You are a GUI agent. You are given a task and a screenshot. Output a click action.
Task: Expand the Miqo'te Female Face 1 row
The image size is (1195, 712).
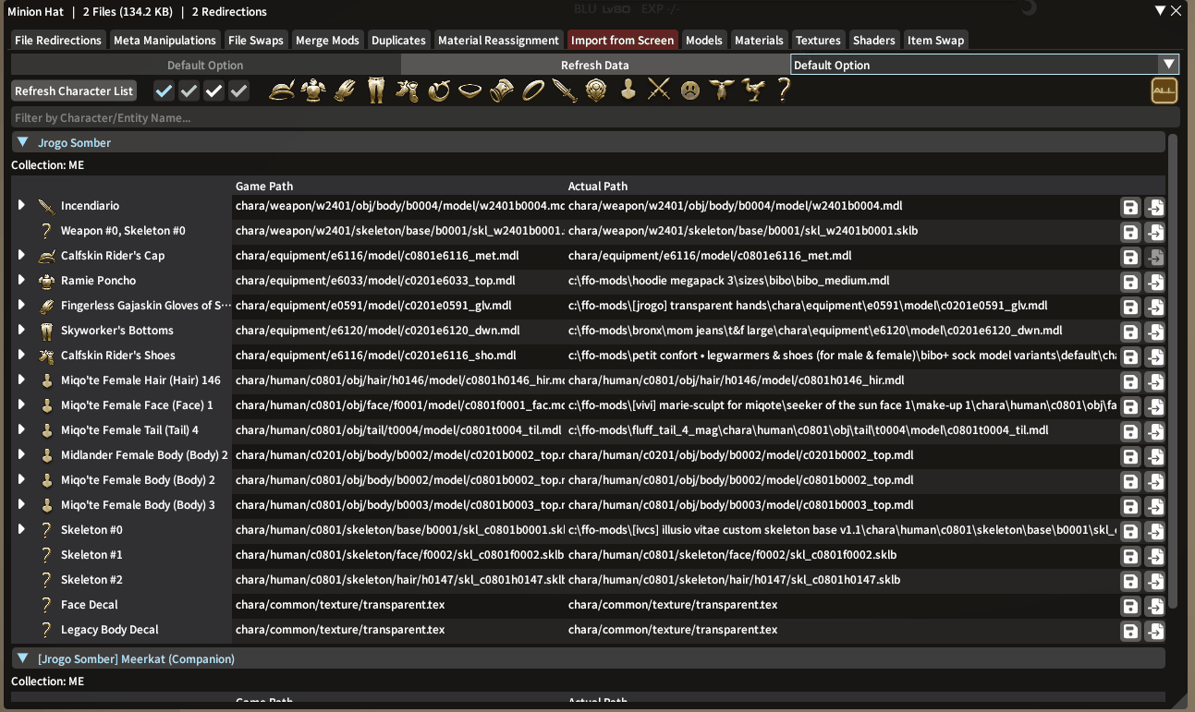click(21, 404)
